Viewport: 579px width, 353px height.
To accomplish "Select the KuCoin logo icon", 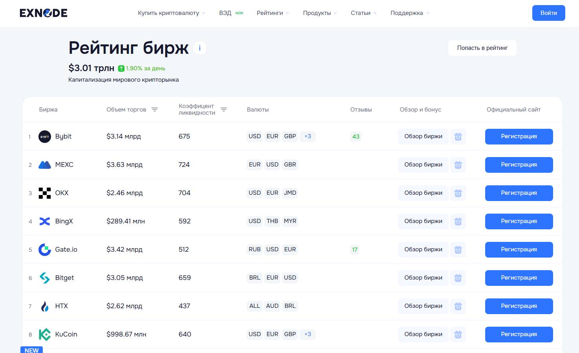I will (x=45, y=335).
